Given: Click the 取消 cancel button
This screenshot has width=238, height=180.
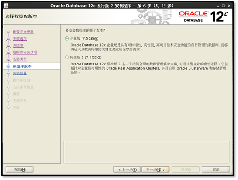Looking at the screenshot, I should 216,170.
